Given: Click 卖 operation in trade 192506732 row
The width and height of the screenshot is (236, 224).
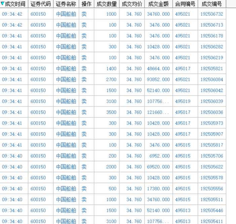Looking at the screenshot, I should 84,14.
